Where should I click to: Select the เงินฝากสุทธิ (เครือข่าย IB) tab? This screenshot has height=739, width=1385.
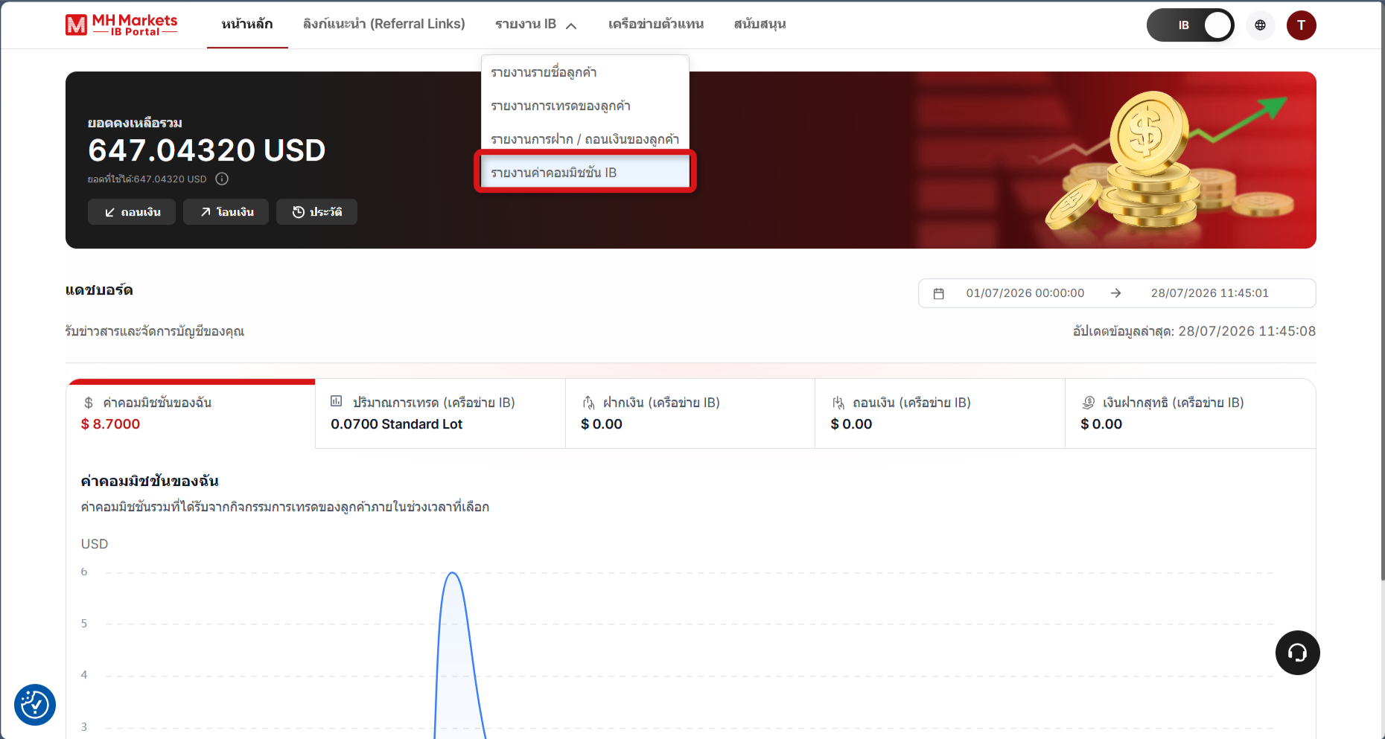[1190, 414]
